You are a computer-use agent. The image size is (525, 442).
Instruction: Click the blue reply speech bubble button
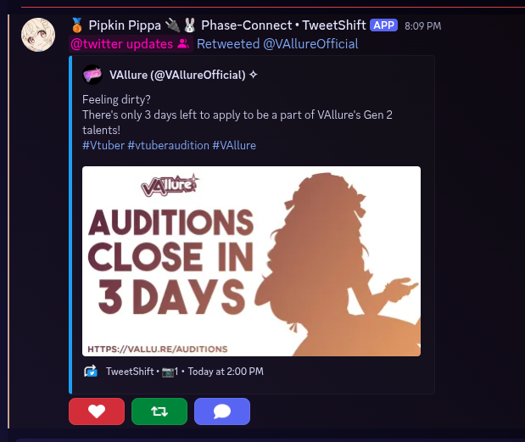pyautogui.click(x=222, y=411)
